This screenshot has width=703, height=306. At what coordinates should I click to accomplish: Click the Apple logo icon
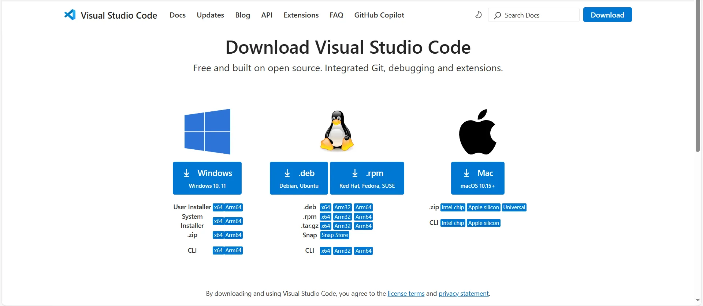point(477,132)
